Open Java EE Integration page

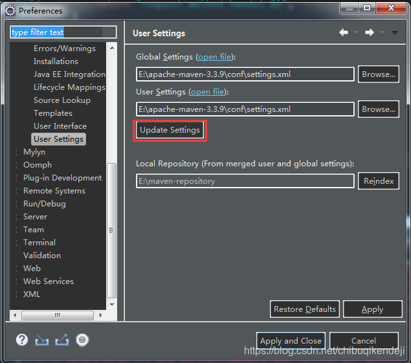(x=69, y=74)
